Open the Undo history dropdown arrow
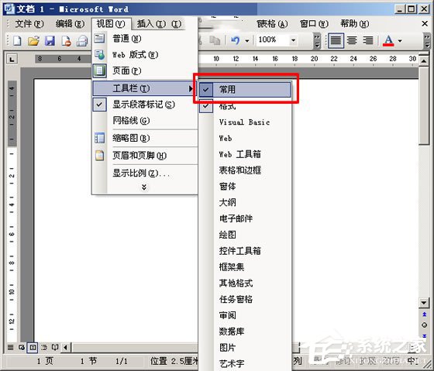 (247, 41)
